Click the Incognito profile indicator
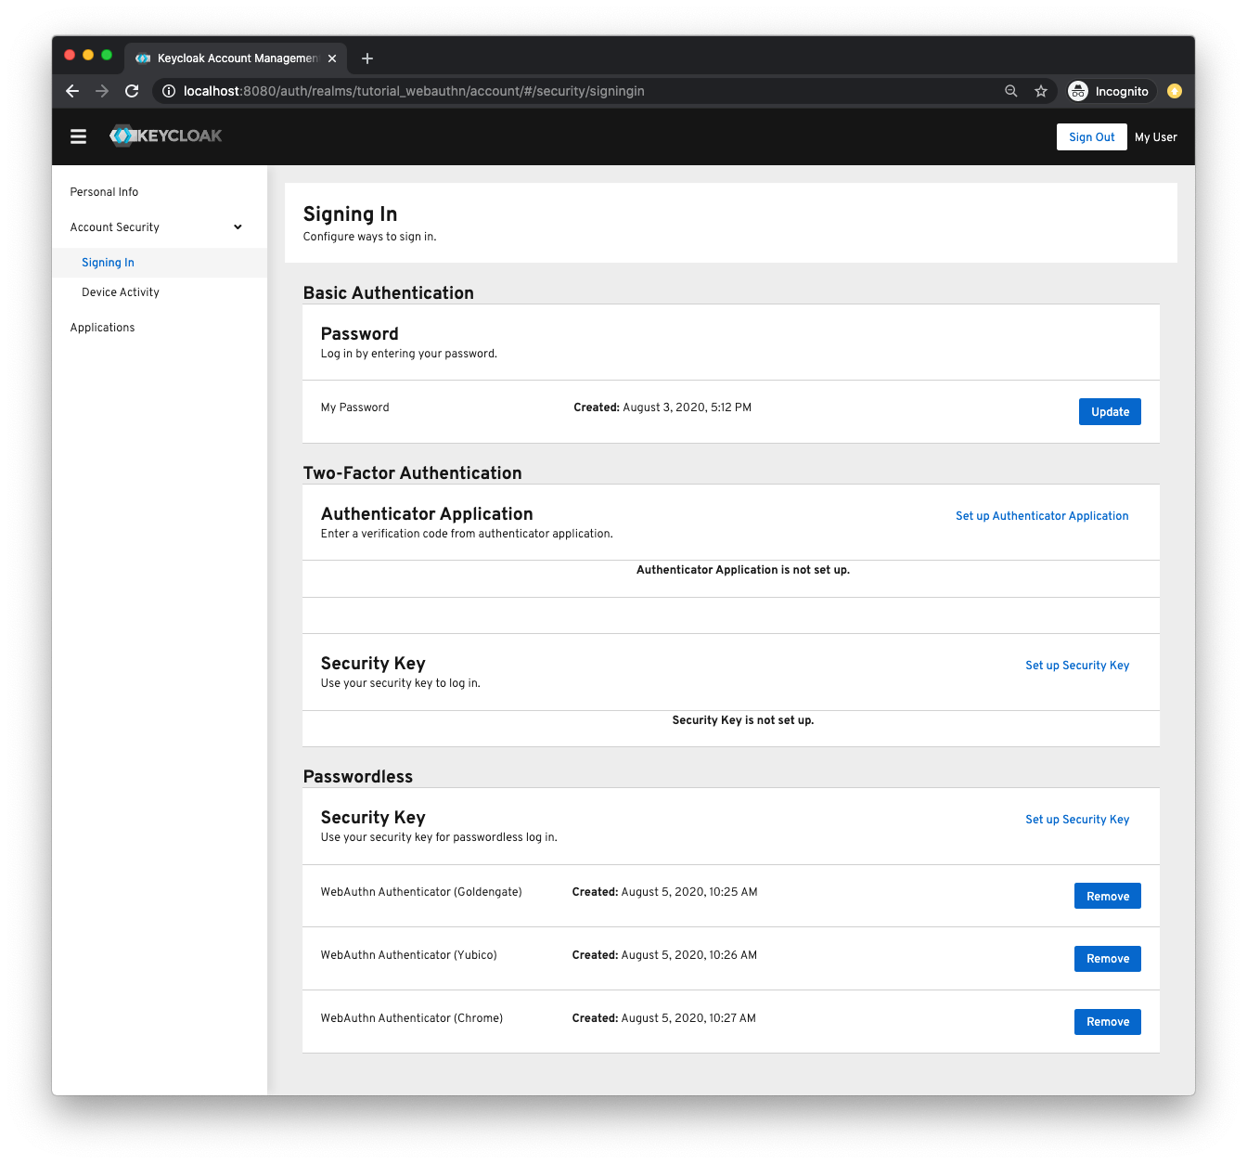This screenshot has height=1164, width=1247. [1110, 91]
